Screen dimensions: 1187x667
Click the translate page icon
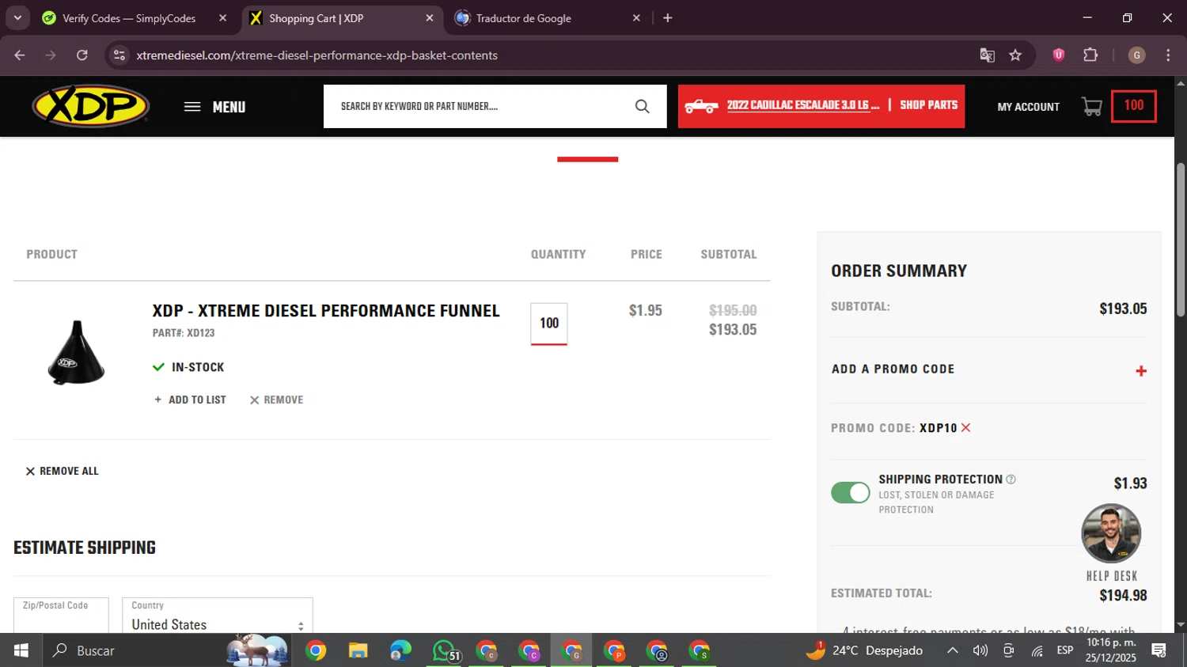pos(987,55)
